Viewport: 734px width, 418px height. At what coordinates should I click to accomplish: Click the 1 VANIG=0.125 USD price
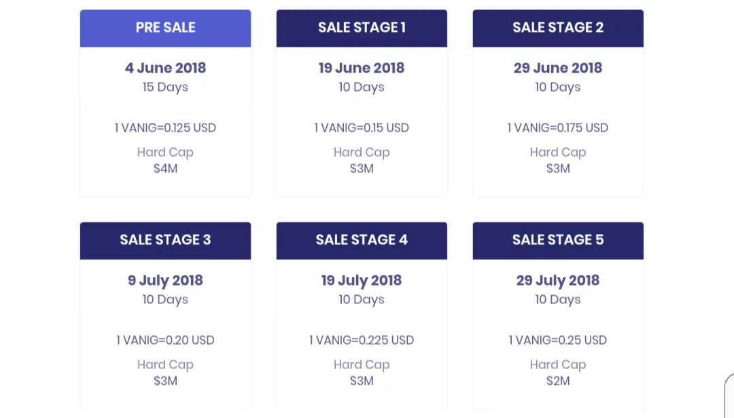click(x=165, y=128)
